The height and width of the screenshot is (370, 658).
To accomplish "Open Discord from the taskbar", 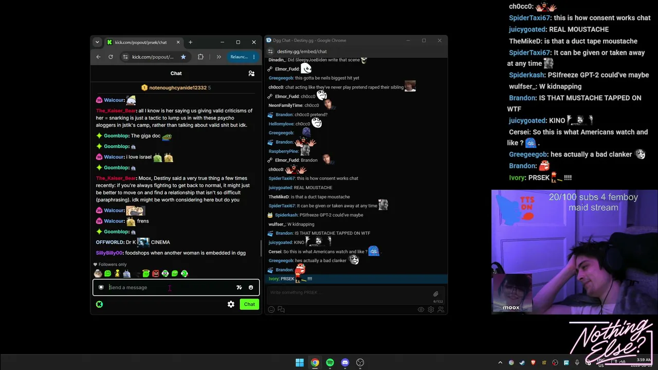I will [x=345, y=363].
